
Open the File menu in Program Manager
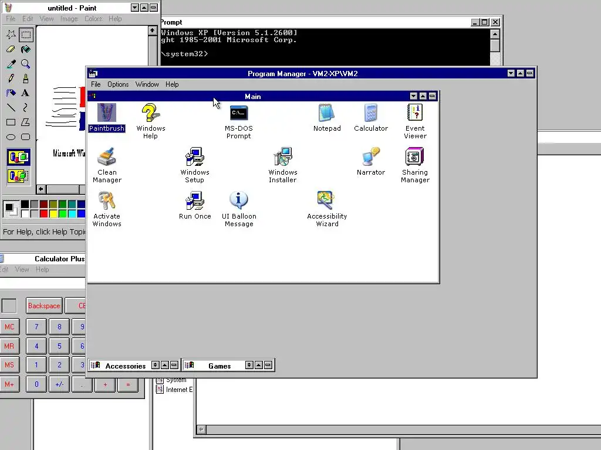pos(96,84)
